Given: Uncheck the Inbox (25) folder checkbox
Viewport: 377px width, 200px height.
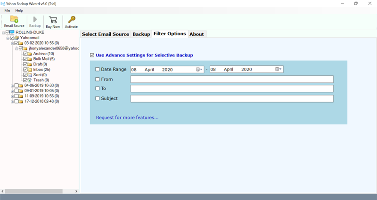Looking at the screenshot, I should (25, 69).
